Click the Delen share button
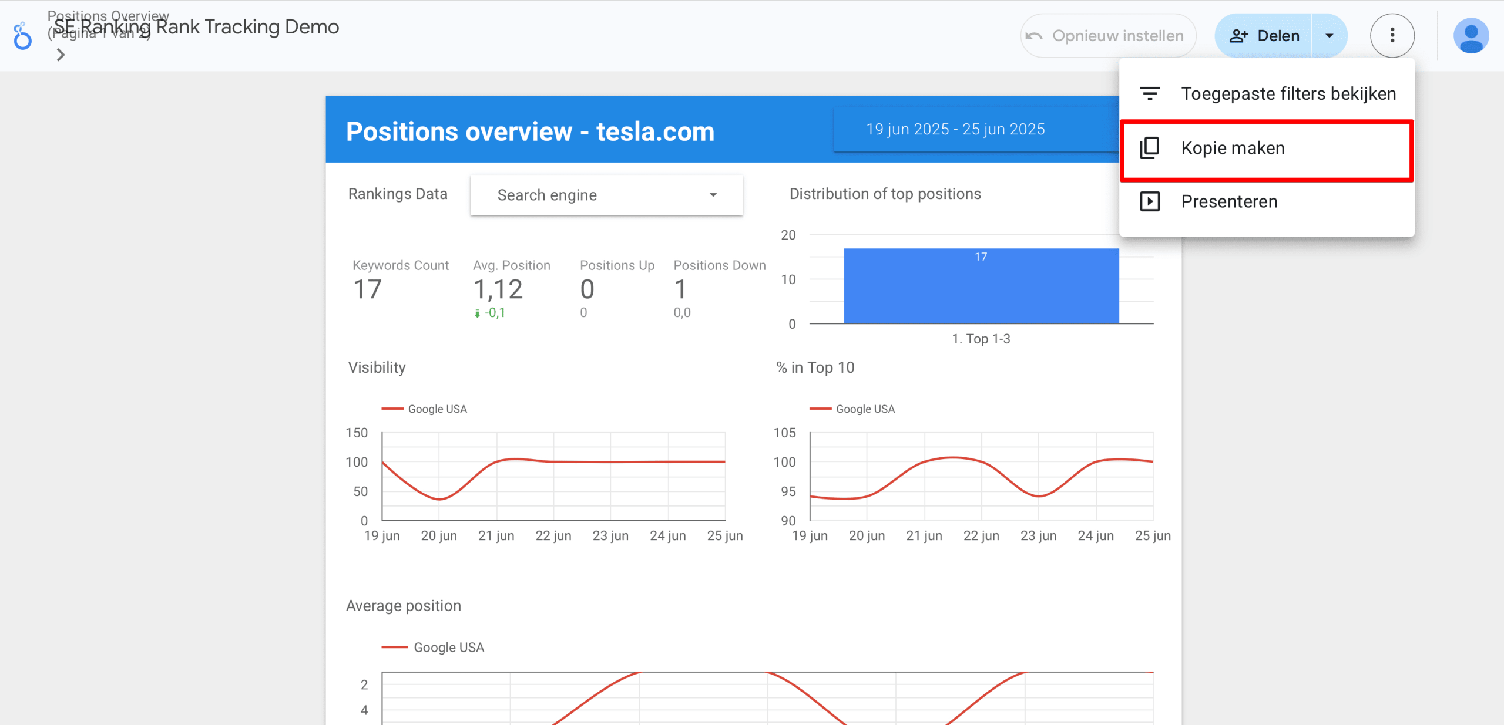Viewport: 1504px width, 725px height. click(1263, 36)
